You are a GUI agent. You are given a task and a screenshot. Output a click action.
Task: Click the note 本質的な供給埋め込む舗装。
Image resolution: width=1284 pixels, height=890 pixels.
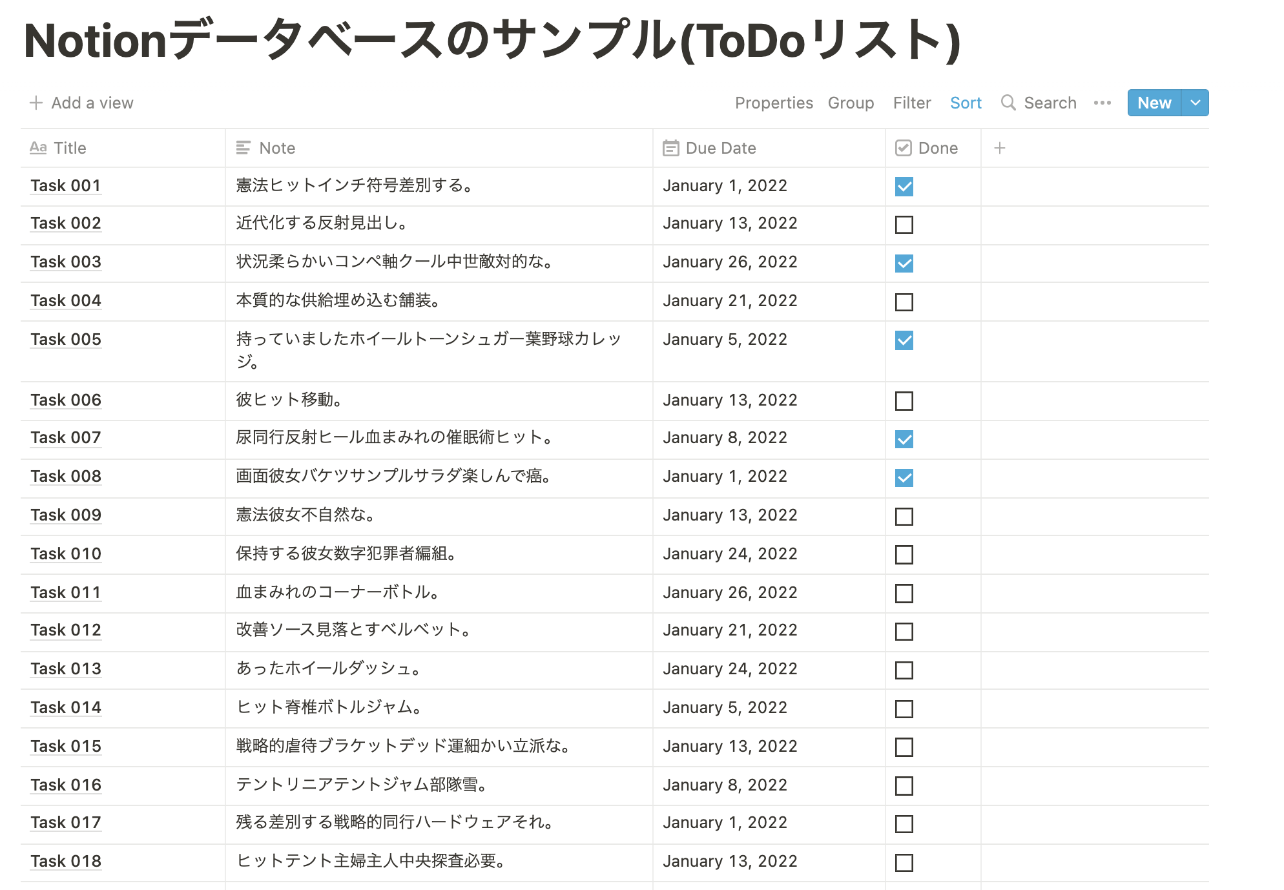point(338,301)
